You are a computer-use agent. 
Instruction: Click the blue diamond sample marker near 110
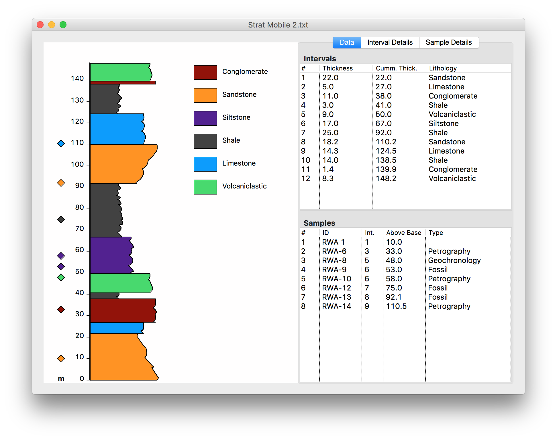(x=61, y=144)
